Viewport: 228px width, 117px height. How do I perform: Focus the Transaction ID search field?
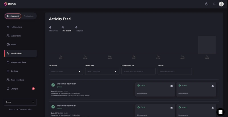pyautogui.click(x=138, y=71)
